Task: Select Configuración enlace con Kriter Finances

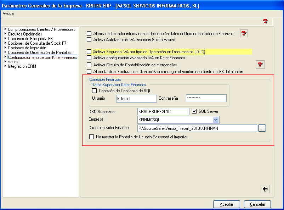Action: [x=42, y=57]
